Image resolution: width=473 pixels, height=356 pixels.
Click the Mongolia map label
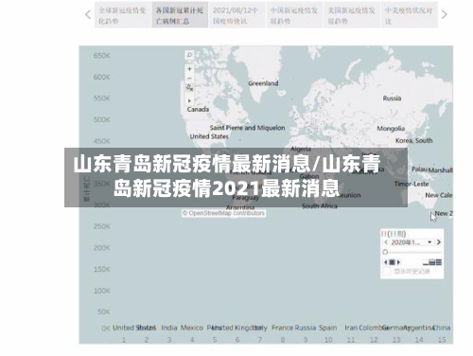(x=391, y=129)
